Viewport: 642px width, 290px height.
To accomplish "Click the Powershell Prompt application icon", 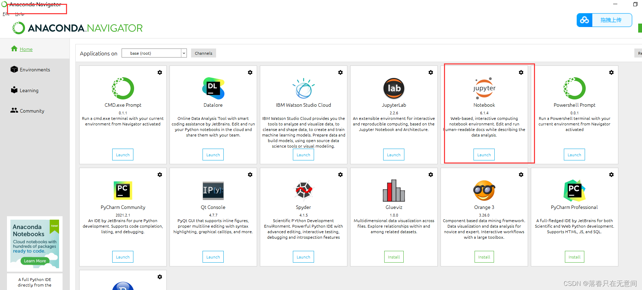I will pos(575,88).
